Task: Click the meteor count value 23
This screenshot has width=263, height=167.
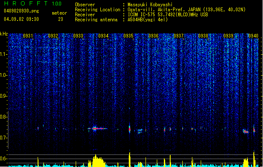Action: [61, 19]
